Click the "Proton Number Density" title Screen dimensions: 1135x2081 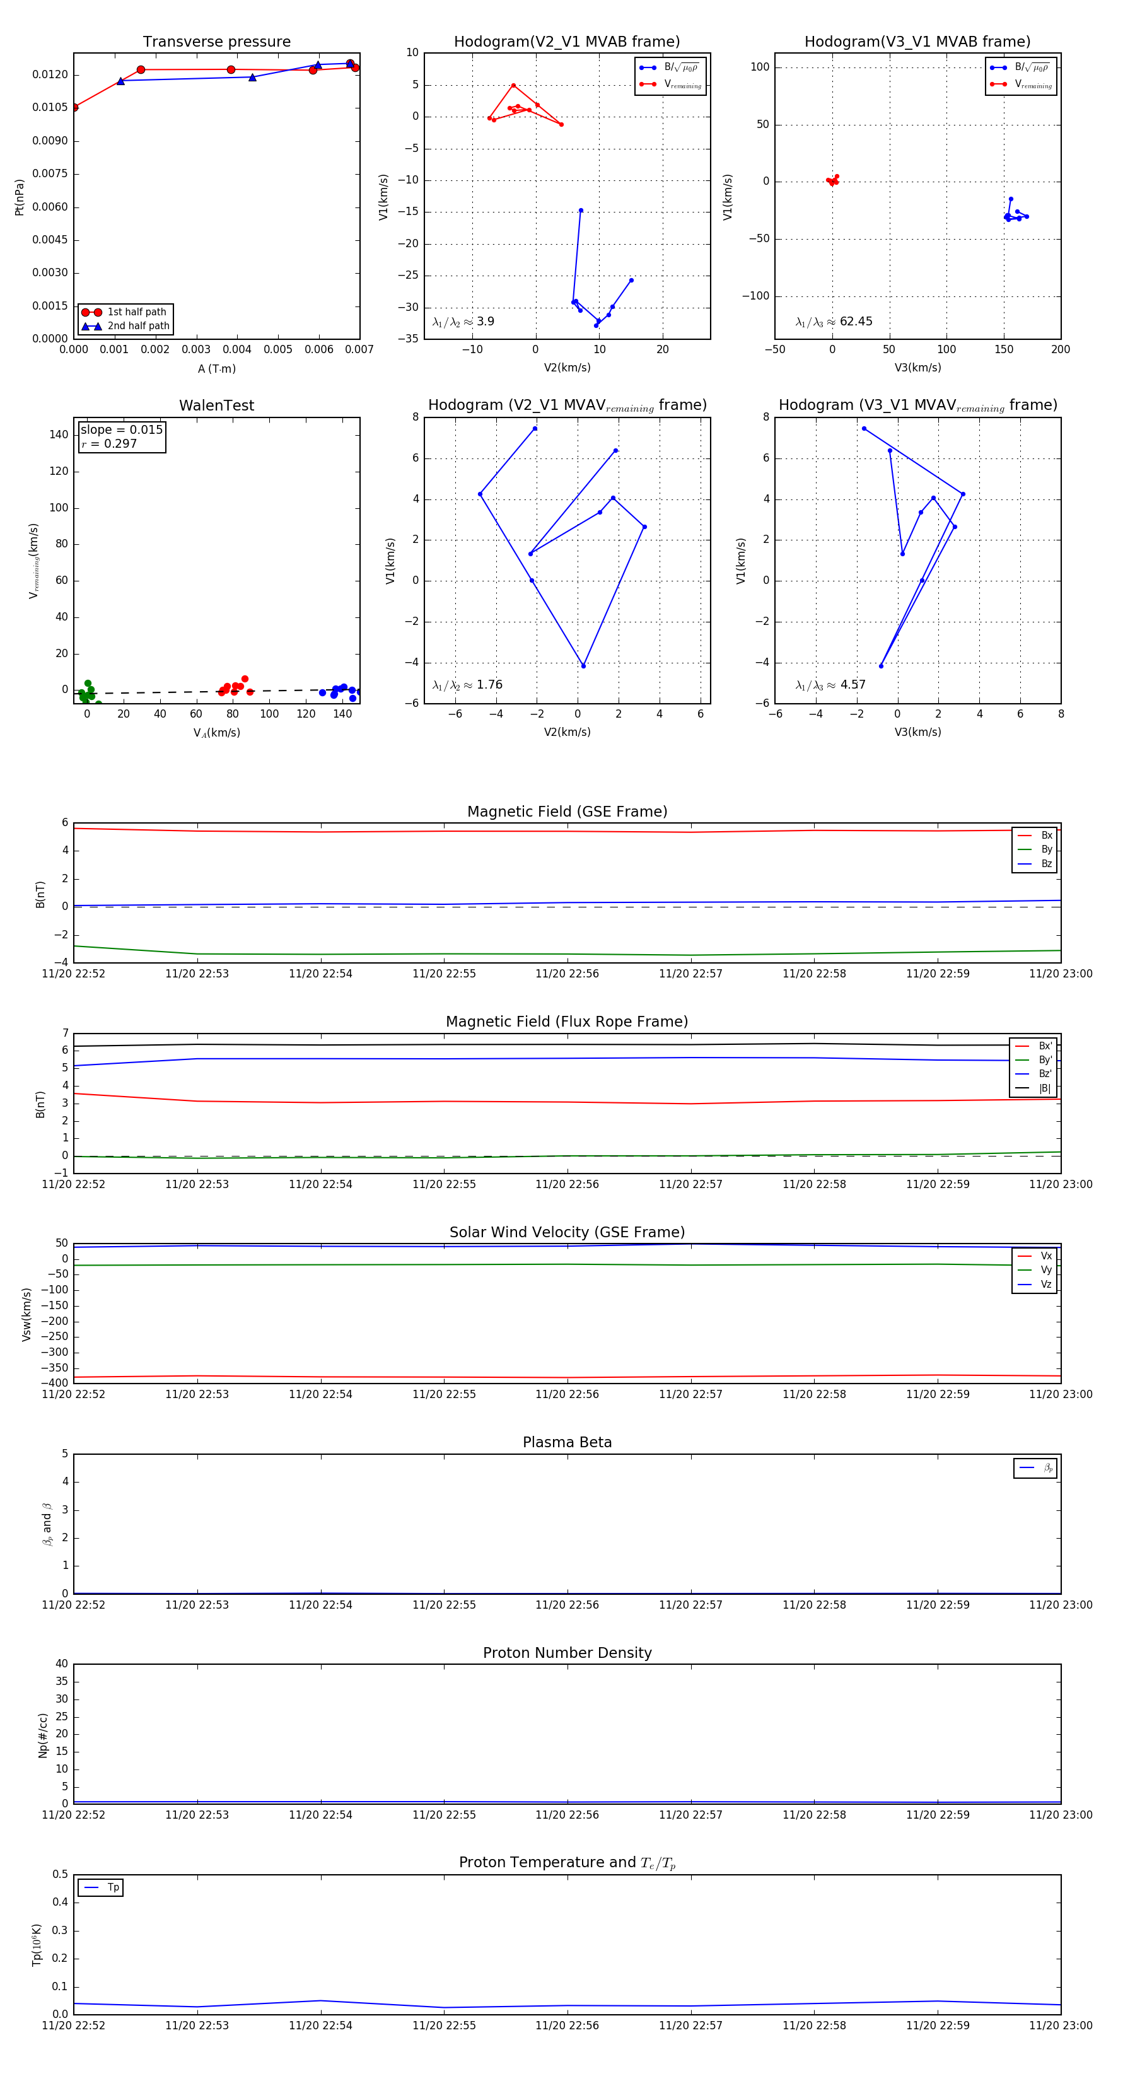tap(567, 1653)
